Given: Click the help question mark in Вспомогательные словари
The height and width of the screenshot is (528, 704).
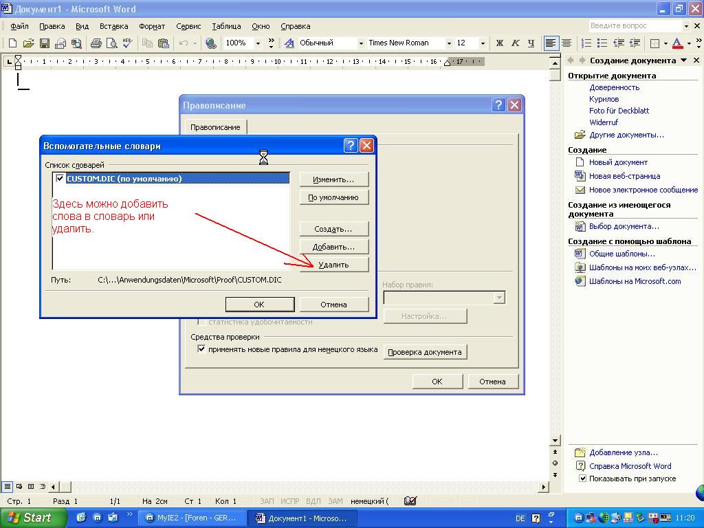Looking at the screenshot, I should pyautogui.click(x=351, y=145).
